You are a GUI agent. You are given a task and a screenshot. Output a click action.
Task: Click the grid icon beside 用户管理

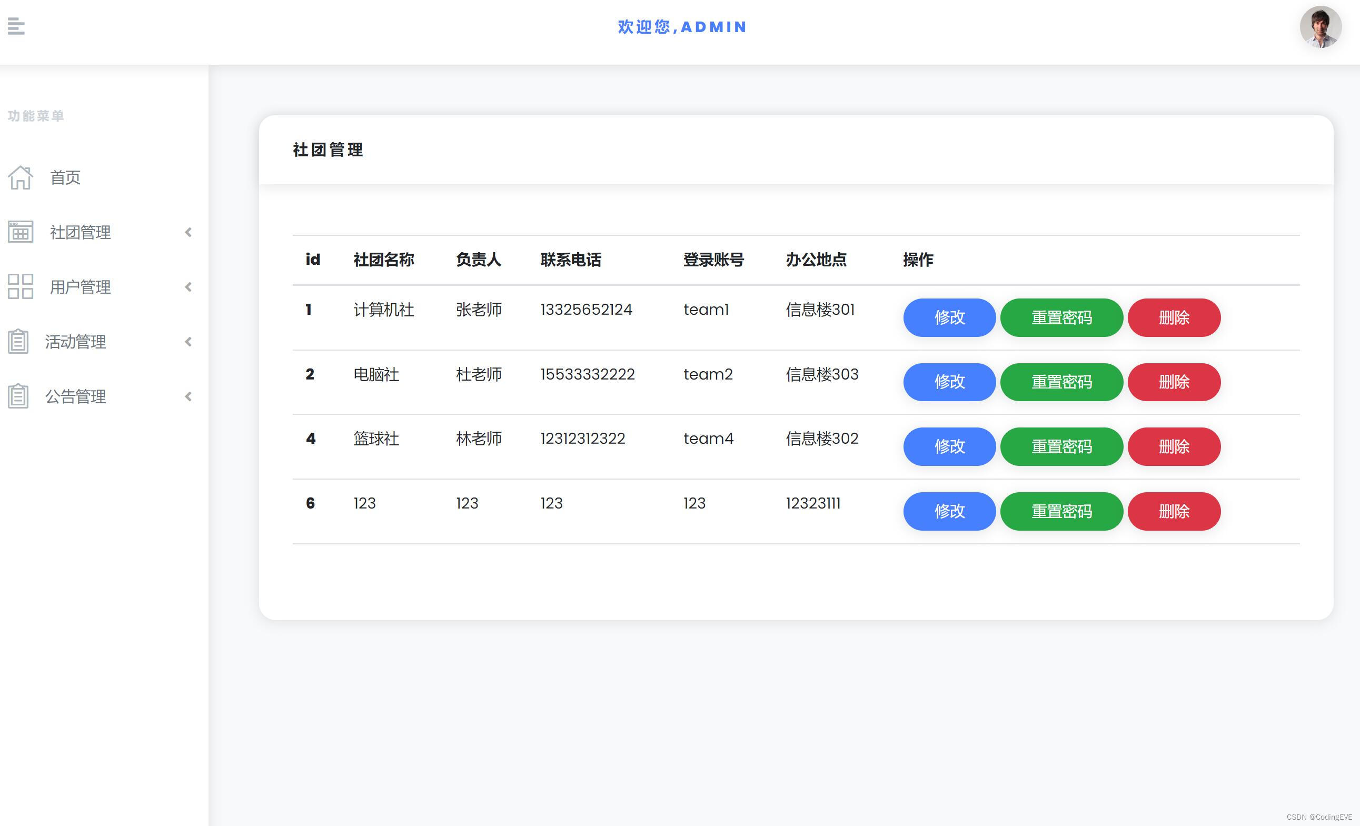(x=21, y=286)
